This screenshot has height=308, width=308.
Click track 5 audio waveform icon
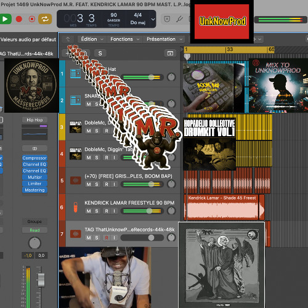pos(75,180)
